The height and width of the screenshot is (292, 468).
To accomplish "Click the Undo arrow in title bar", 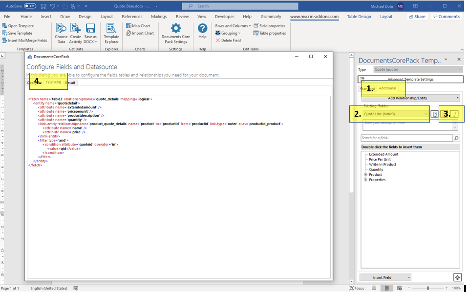I will click(x=53, y=6).
